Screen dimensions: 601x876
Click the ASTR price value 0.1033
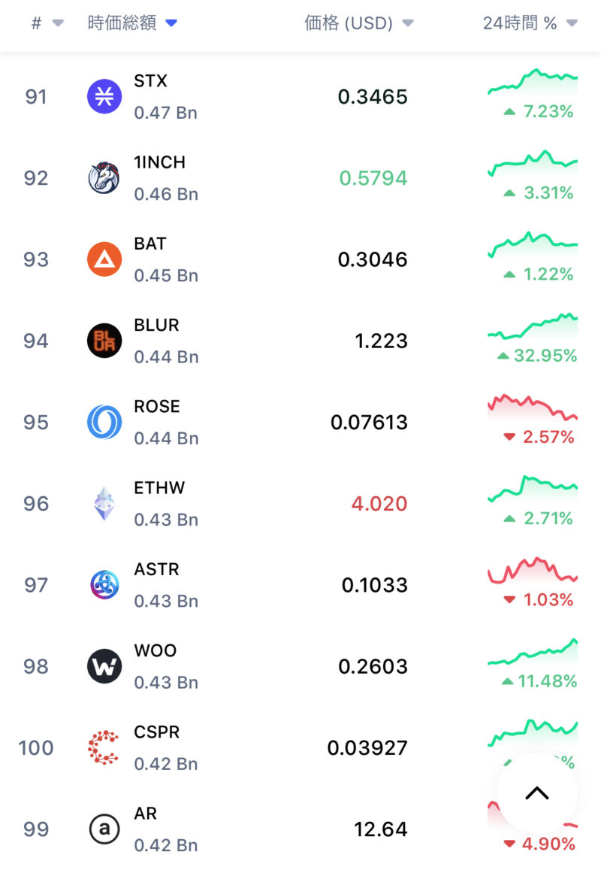(374, 585)
